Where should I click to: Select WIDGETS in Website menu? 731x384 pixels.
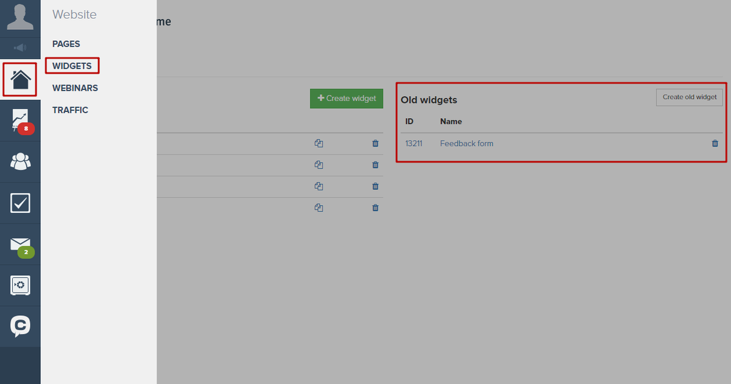tap(72, 66)
